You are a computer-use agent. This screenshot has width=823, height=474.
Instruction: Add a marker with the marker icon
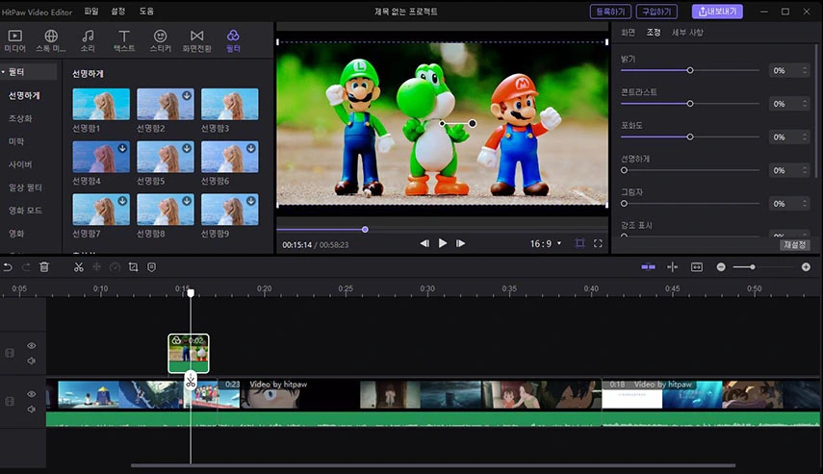coord(152,267)
